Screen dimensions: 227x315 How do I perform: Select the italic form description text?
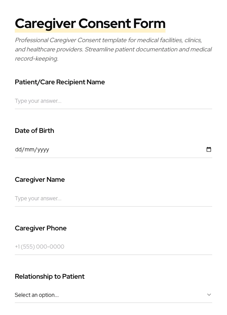pos(113,49)
